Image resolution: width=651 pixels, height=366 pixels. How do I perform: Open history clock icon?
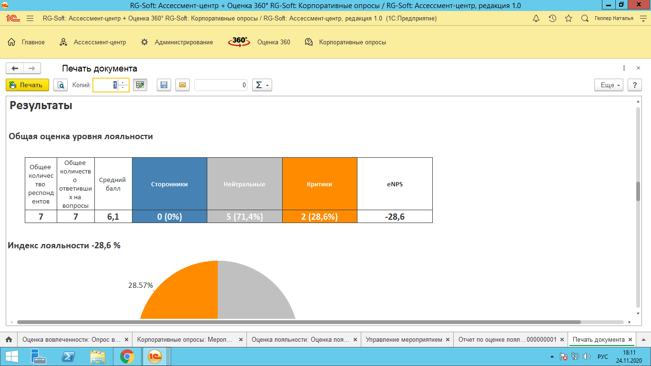[552, 19]
